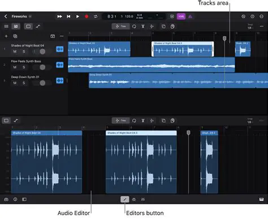Image resolution: width=268 pixels, height=219 pixels.
Task: Click the 120.0 tempo value
Action: click(x=129, y=16)
